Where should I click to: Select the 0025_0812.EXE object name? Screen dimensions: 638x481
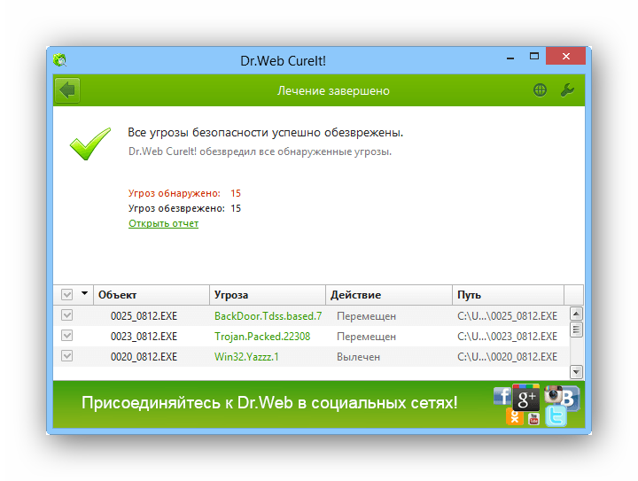pos(144,316)
